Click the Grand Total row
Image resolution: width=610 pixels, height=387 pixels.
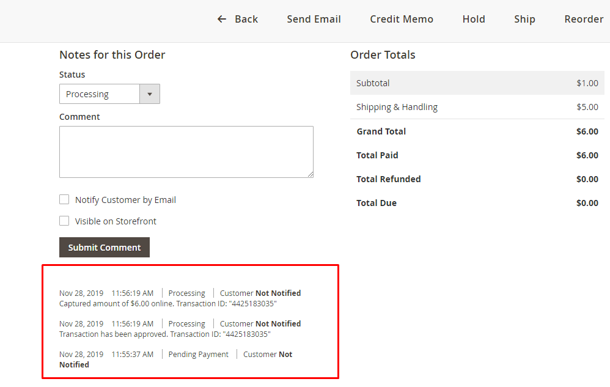(x=477, y=131)
